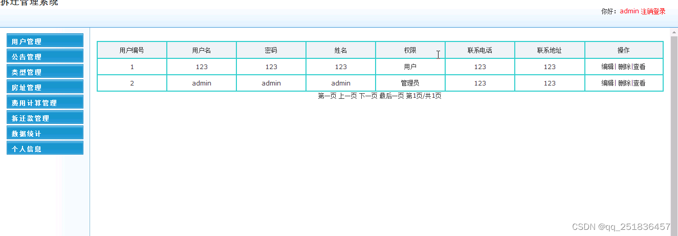The width and height of the screenshot is (678, 236).
Task: Click 第1页/共1页 page indicator
Action: pyautogui.click(x=424, y=96)
